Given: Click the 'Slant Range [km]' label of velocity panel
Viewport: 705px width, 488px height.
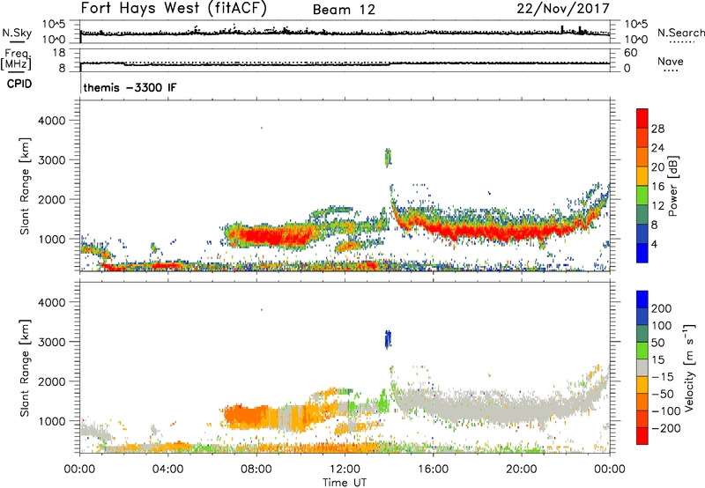Looking at the screenshot, I should 25,367.
